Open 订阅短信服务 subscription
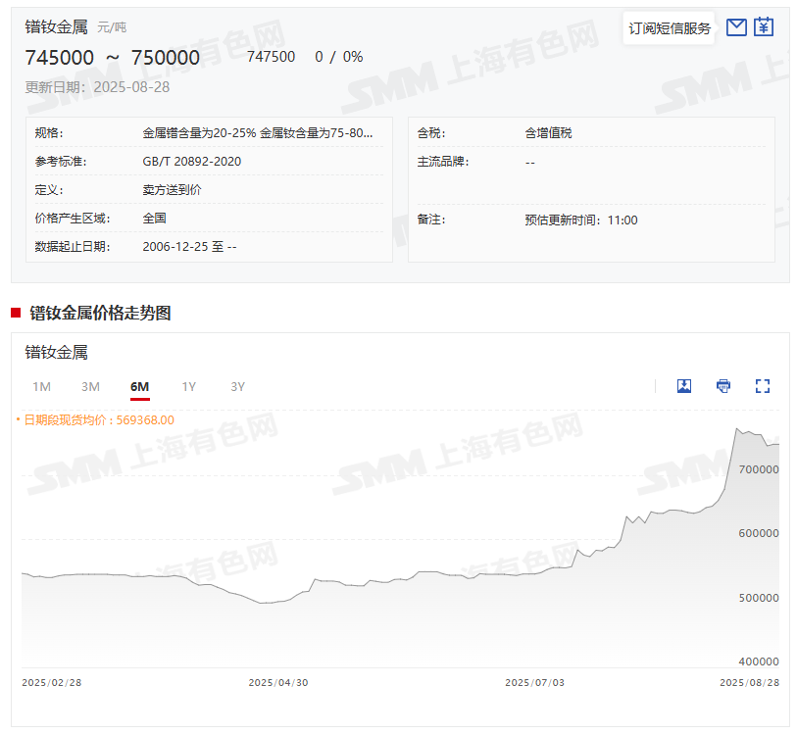 670,28
